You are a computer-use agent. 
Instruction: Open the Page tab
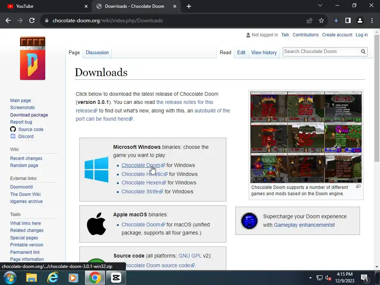pos(74,53)
